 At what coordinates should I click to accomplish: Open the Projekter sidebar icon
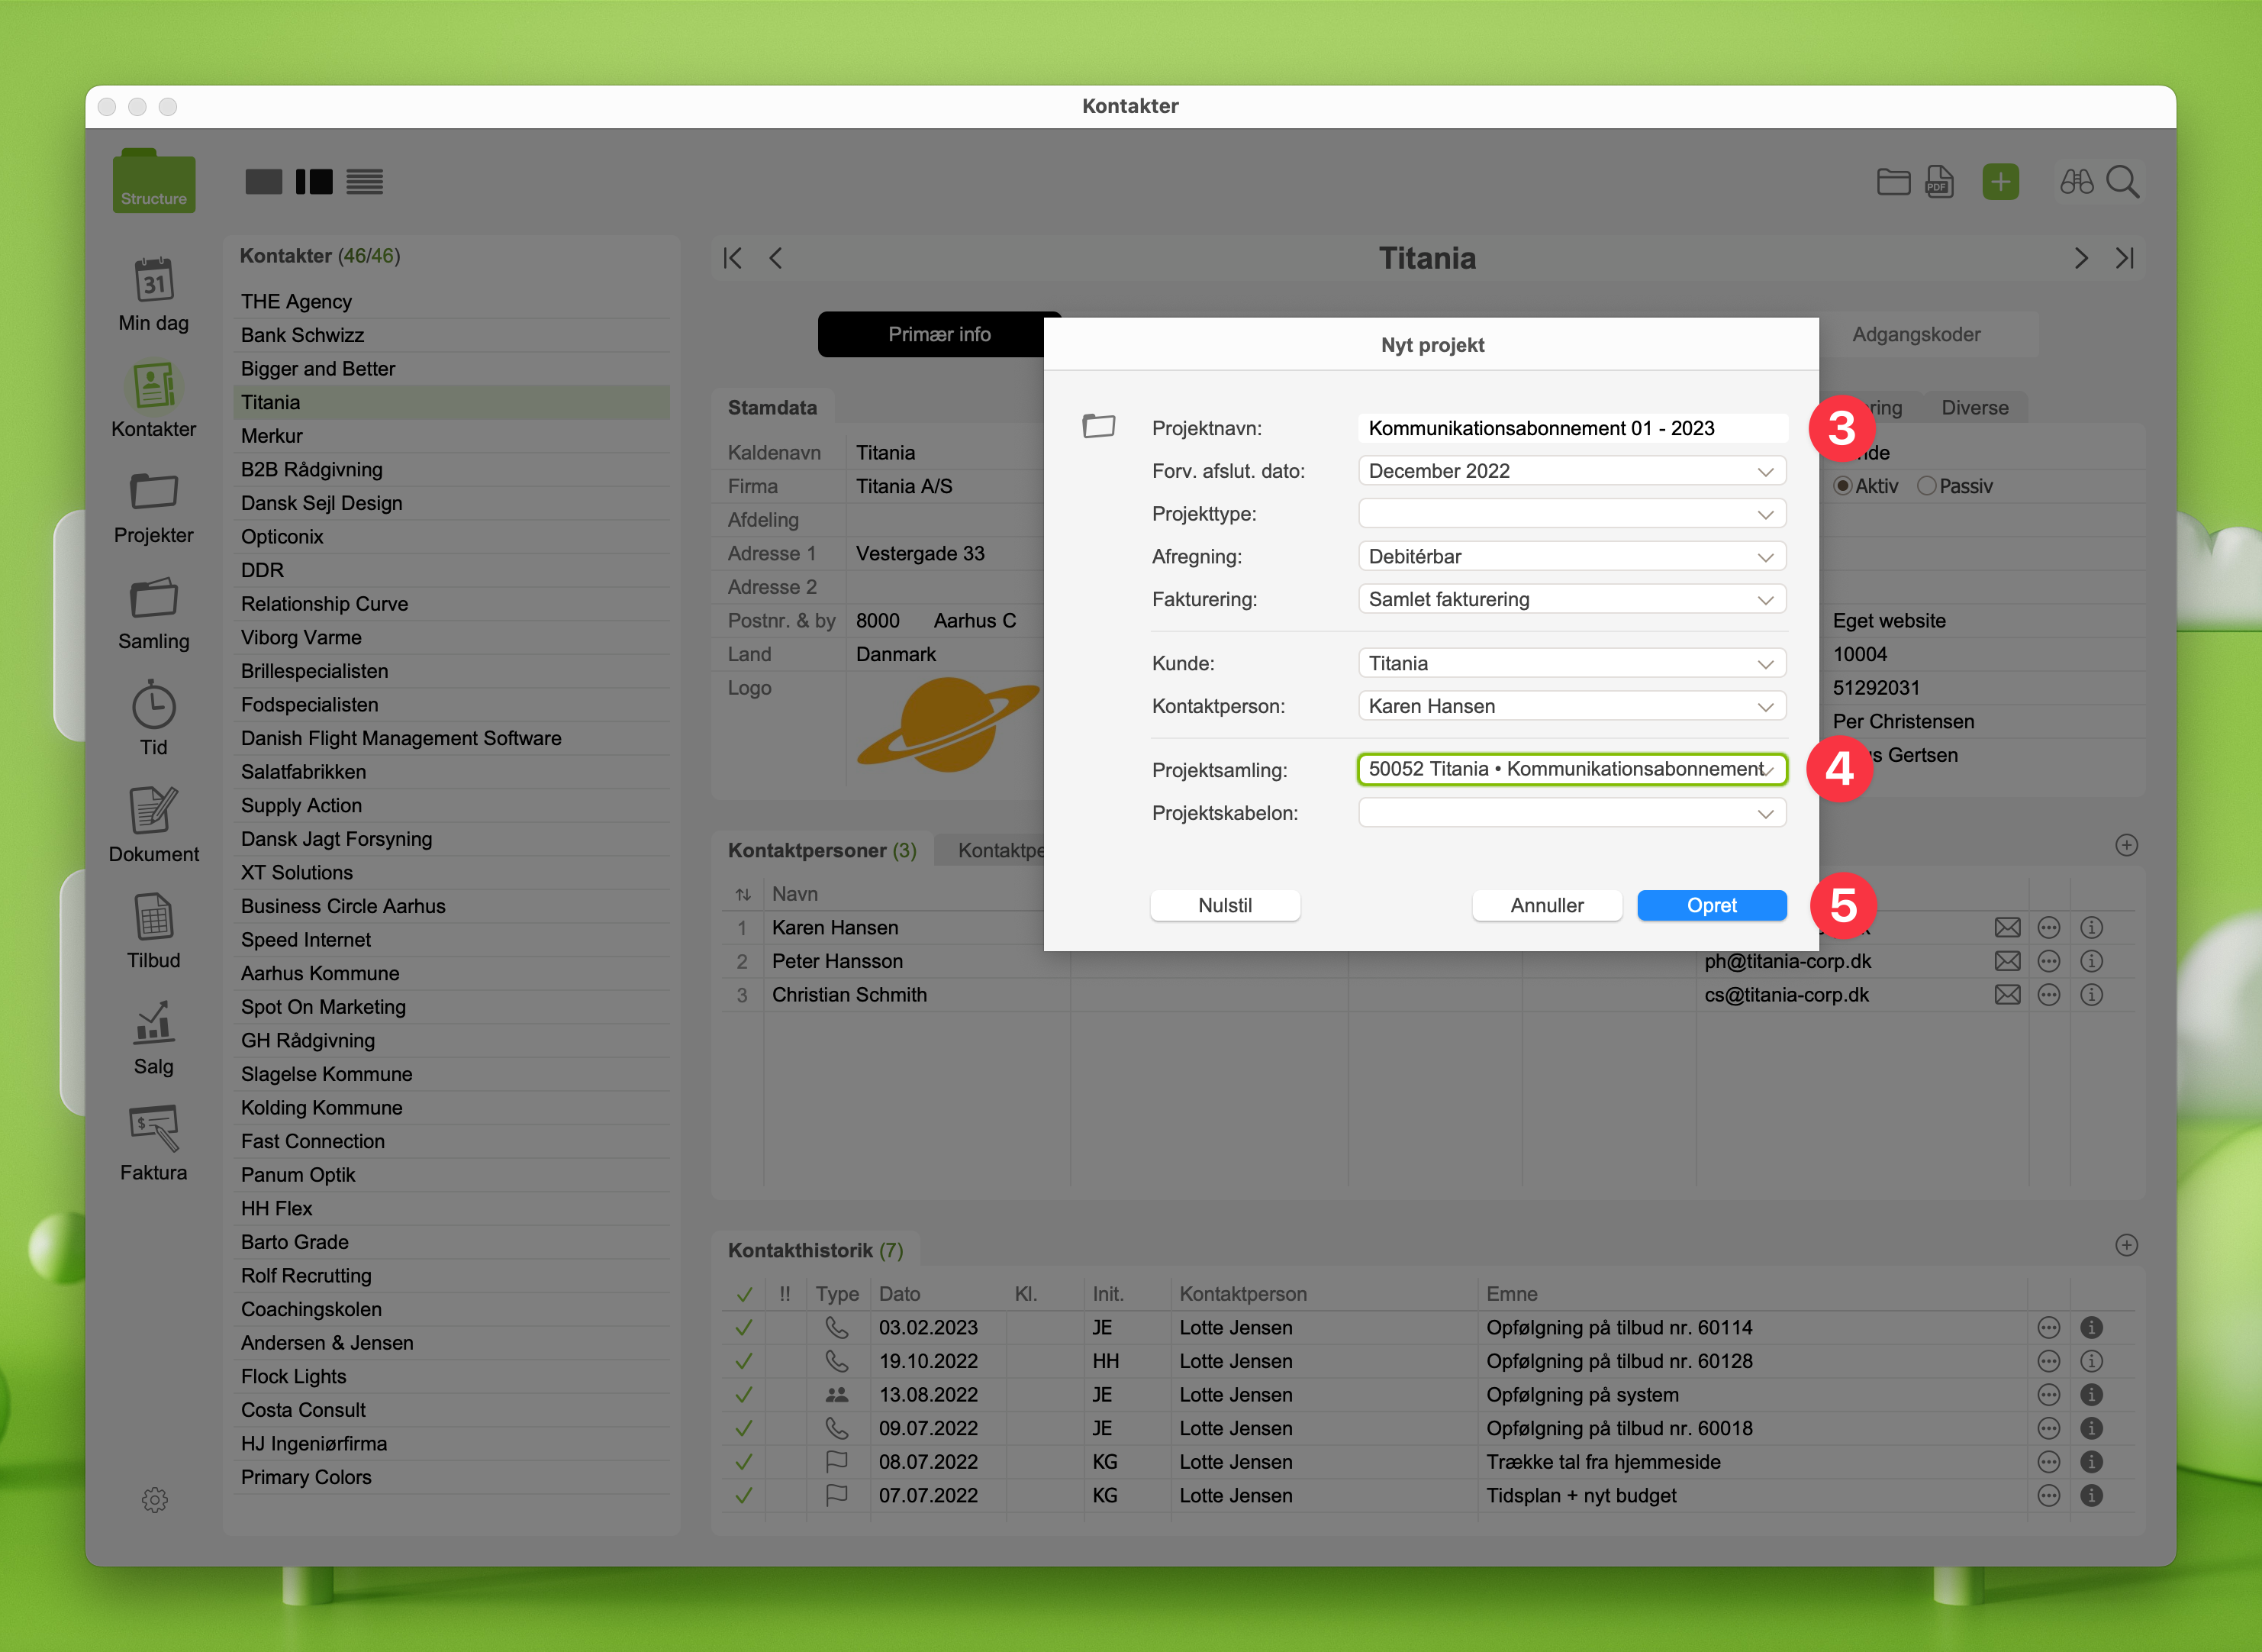click(x=153, y=493)
